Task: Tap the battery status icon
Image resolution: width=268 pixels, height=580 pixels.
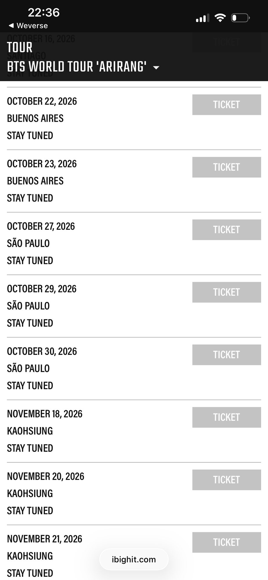Action: [240, 18]
